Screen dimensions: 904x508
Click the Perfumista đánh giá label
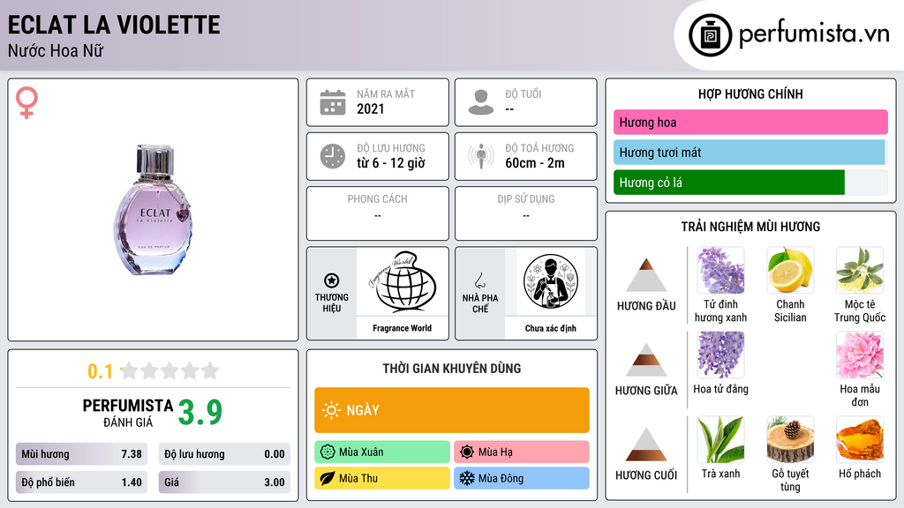click(128, 413)
